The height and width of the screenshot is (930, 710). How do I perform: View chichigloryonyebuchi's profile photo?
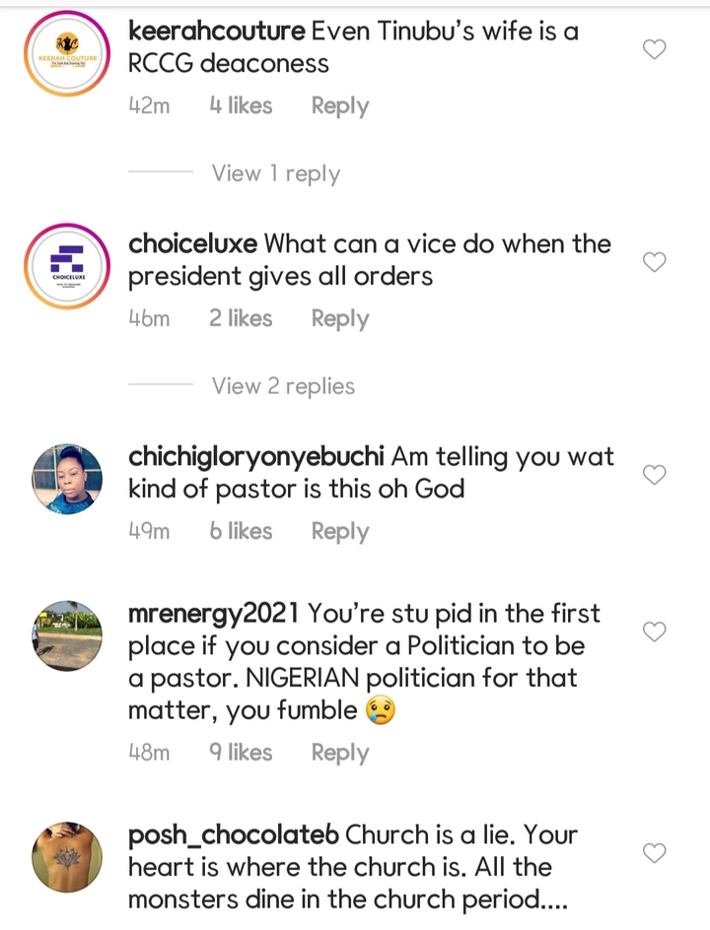coord(67,479)
